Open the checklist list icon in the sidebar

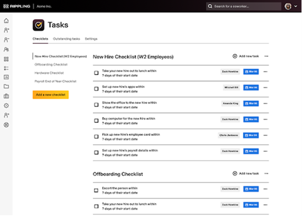[6, 68]
